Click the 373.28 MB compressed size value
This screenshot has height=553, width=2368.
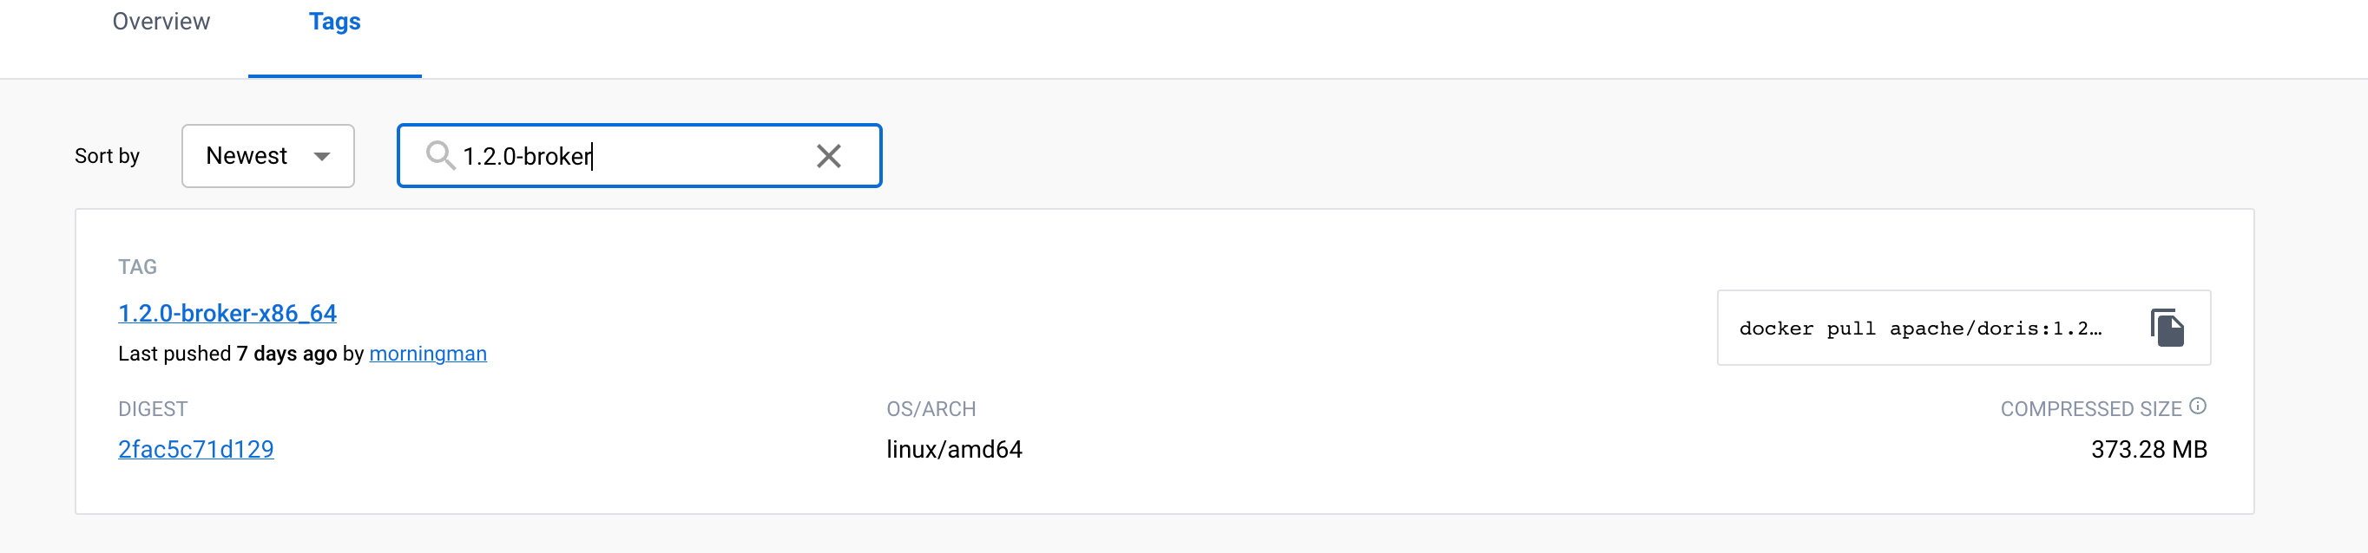(x=2148, y=448)
